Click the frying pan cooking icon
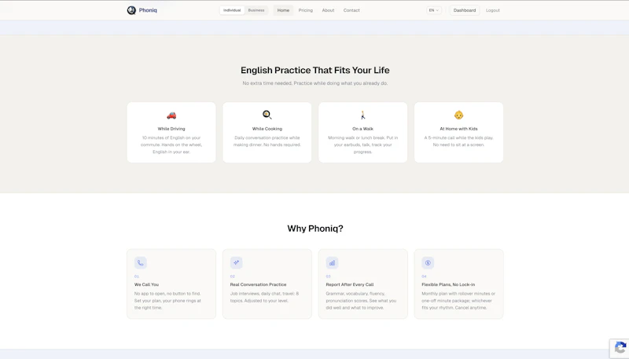 267,115
